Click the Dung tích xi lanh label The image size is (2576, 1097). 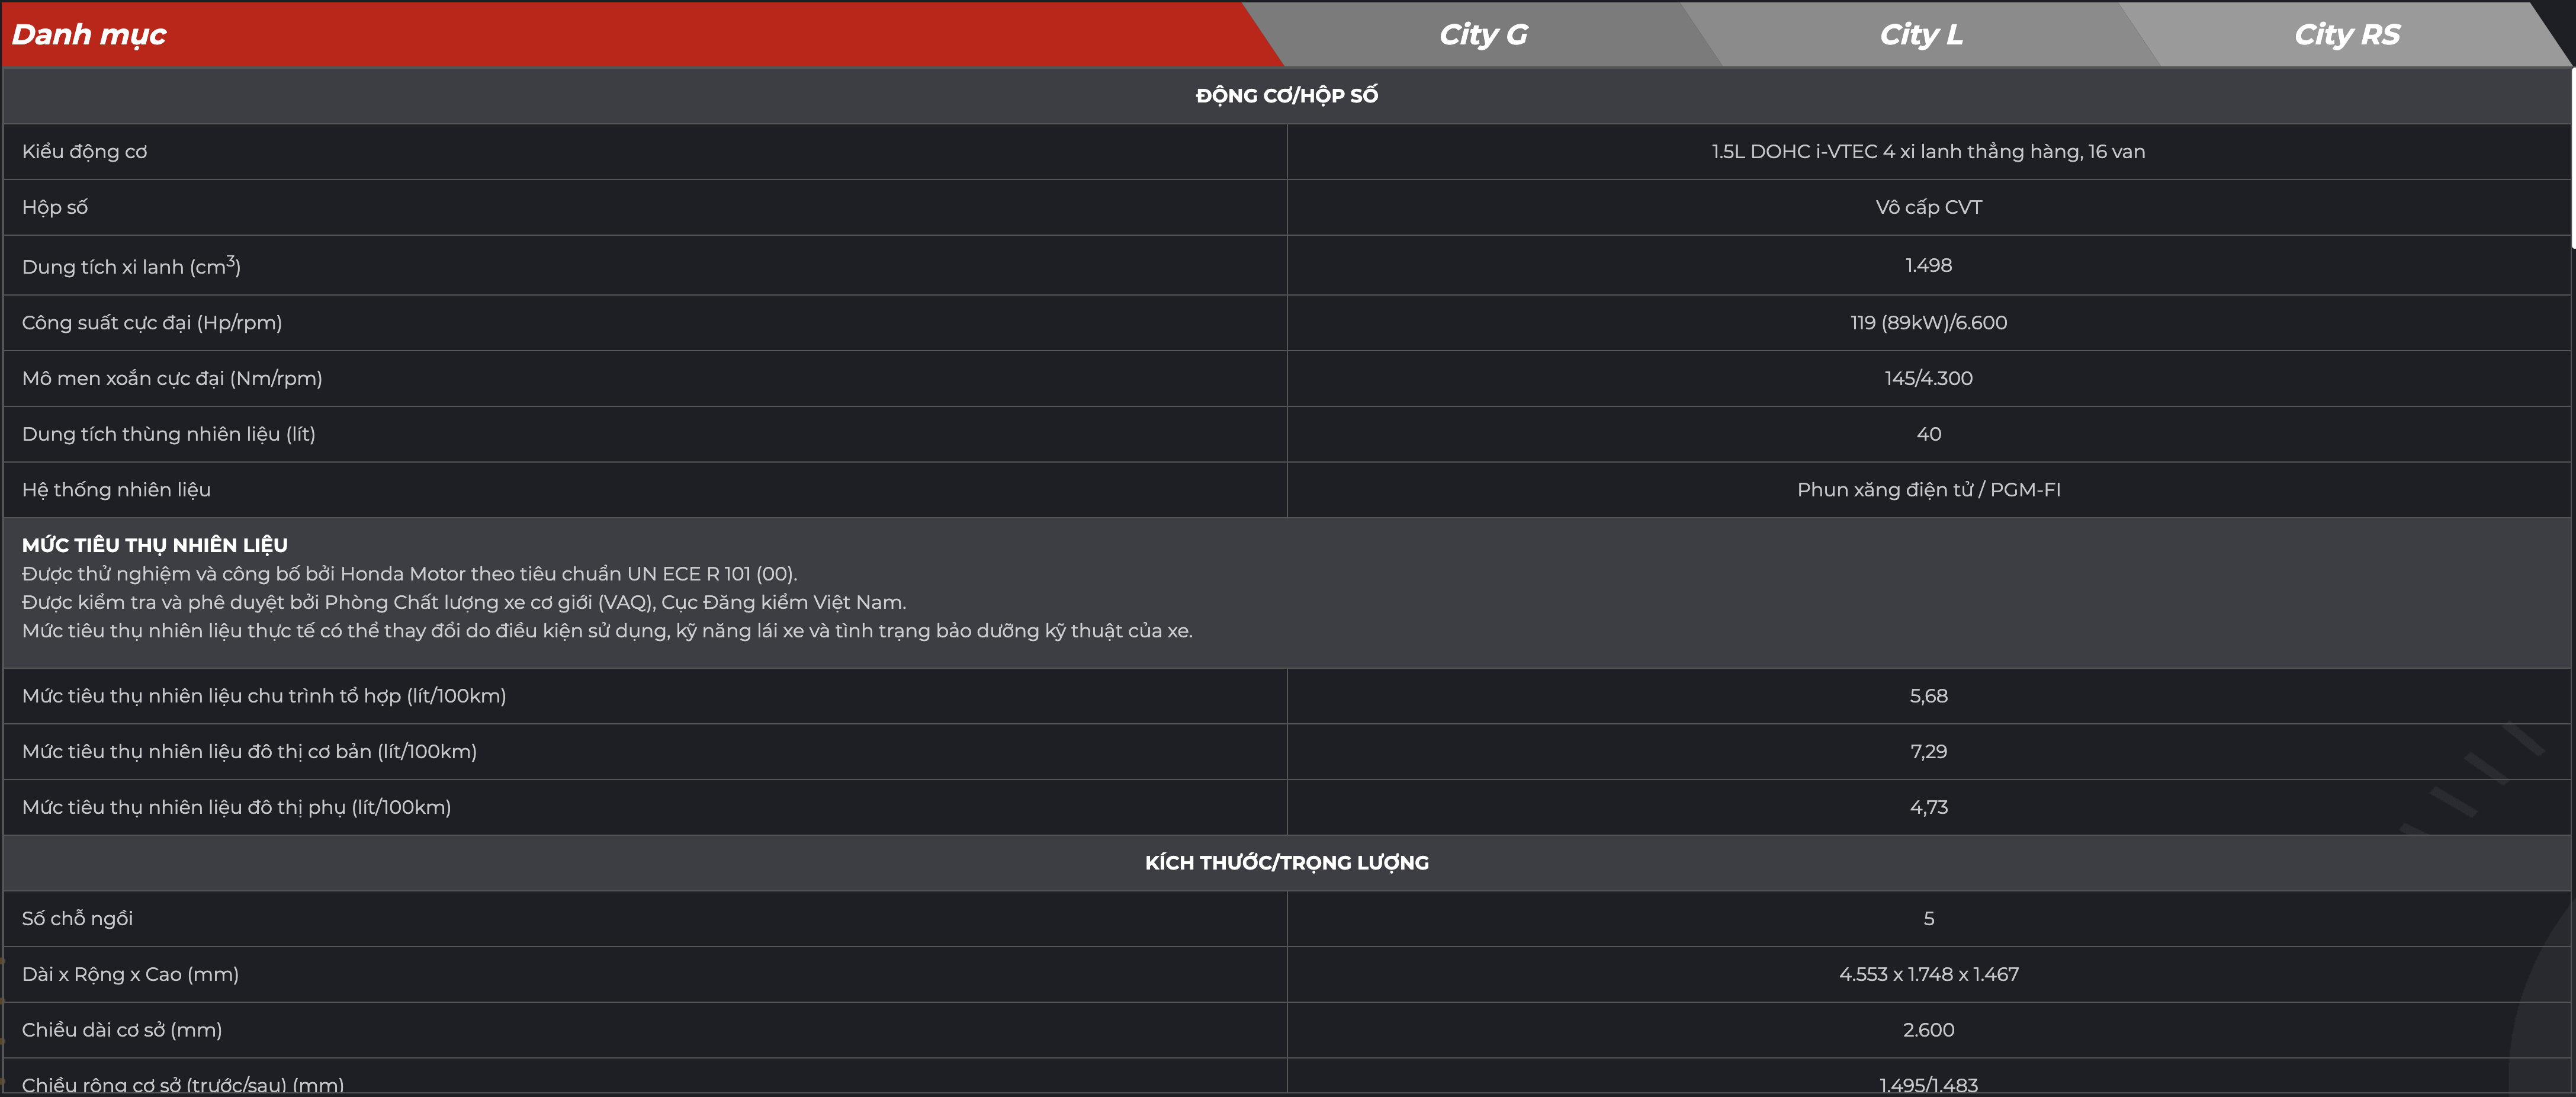[131, 267]
